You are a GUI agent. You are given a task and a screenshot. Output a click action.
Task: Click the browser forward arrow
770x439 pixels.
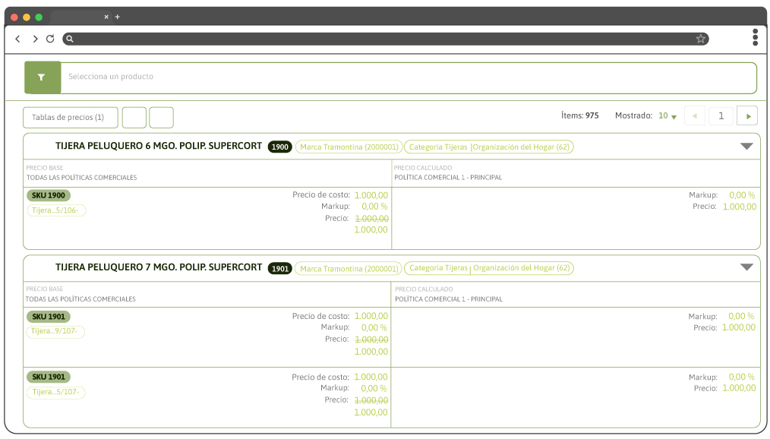[34, 39]
